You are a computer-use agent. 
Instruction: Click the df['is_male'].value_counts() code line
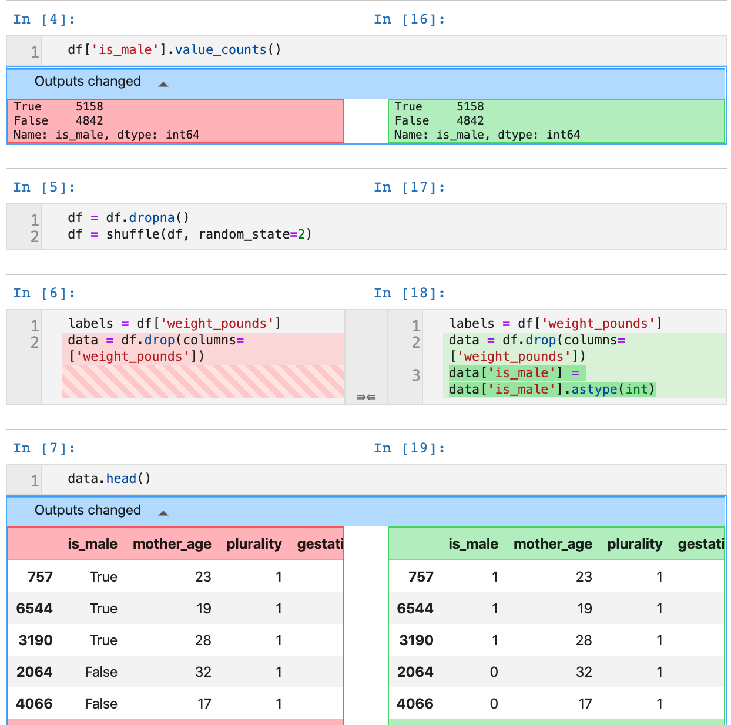tap(174, 50)
